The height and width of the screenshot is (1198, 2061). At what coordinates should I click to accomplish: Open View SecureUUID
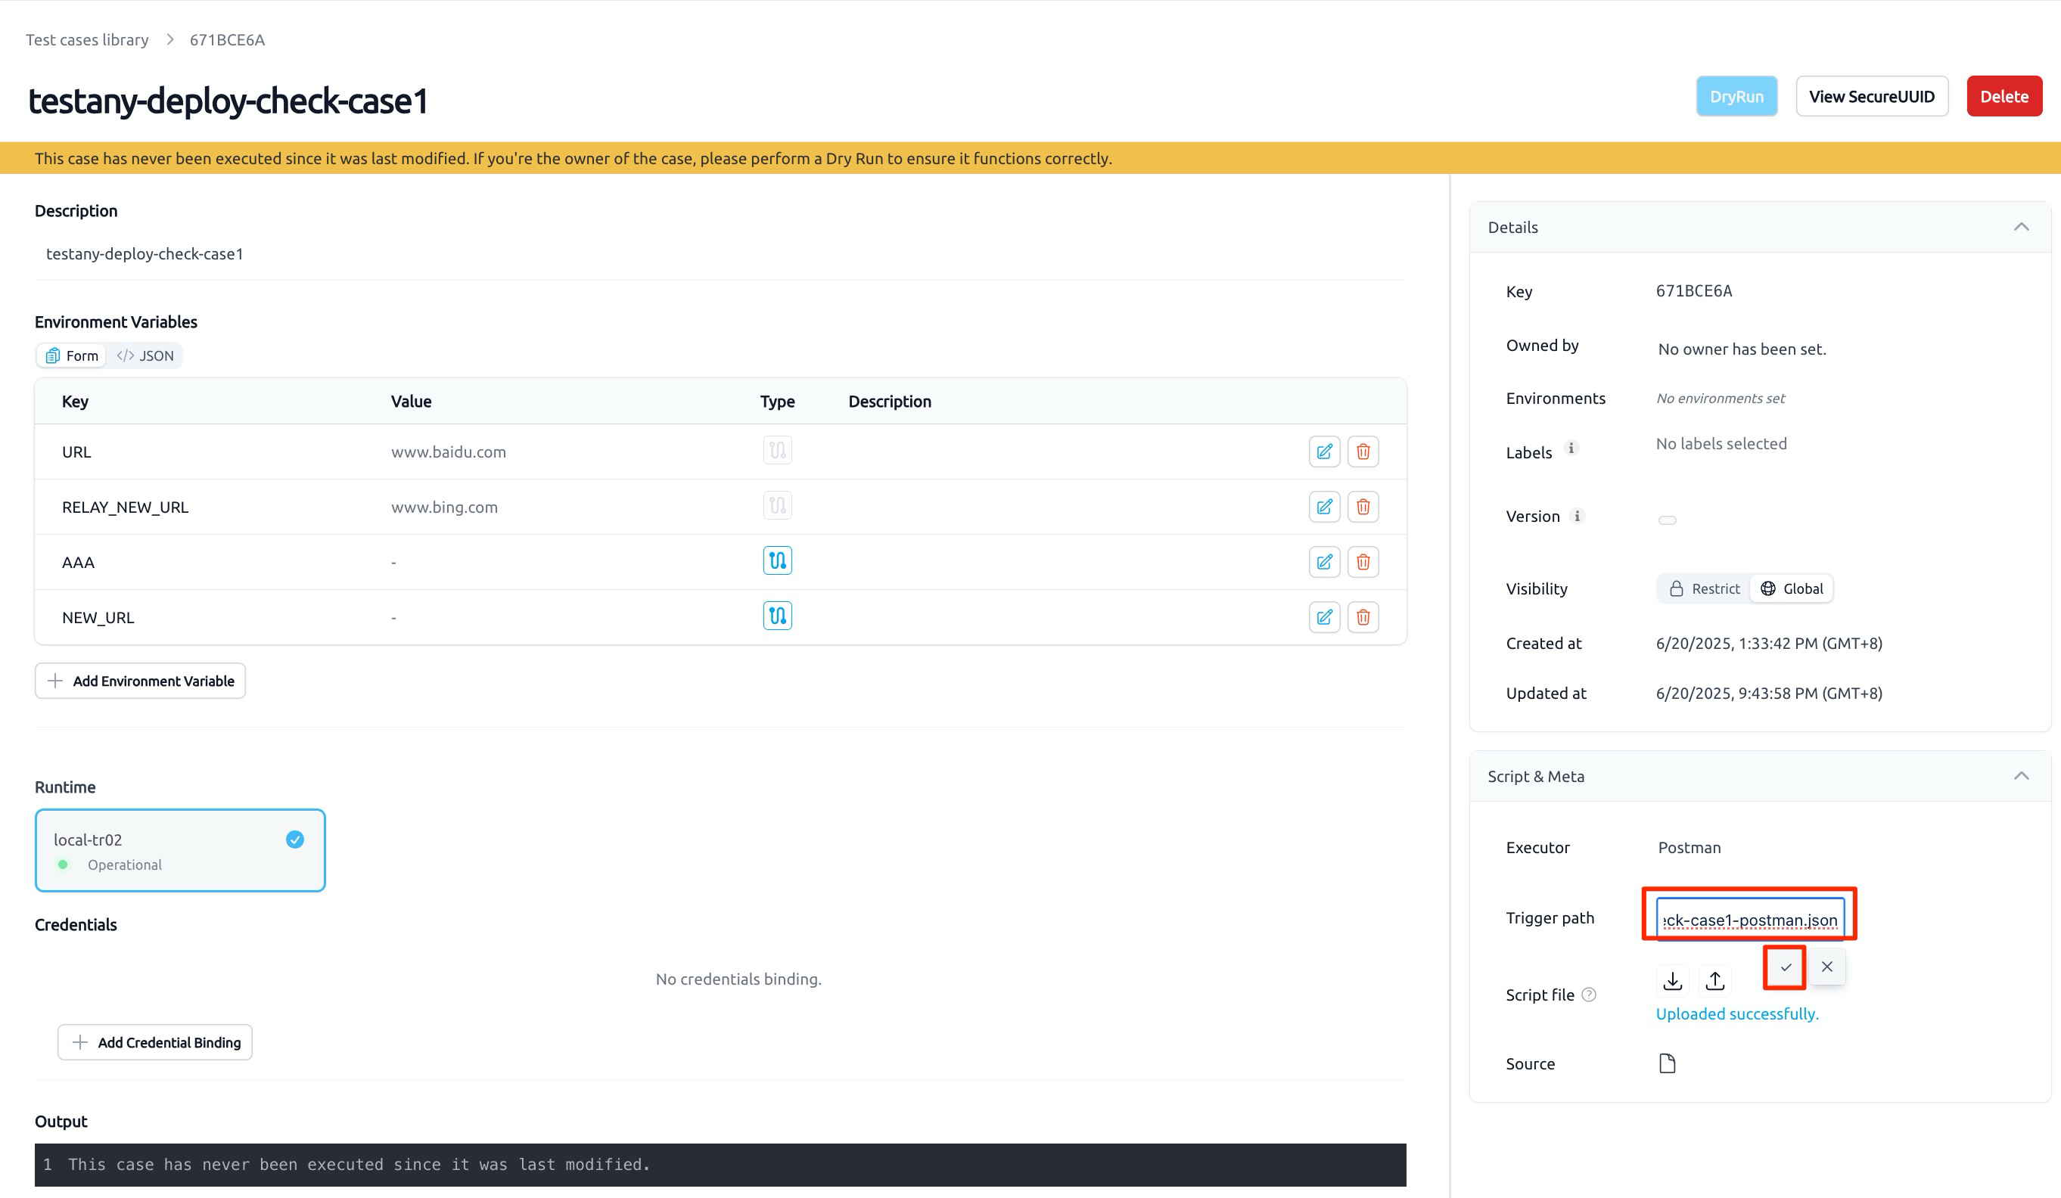click(1871, 97)
